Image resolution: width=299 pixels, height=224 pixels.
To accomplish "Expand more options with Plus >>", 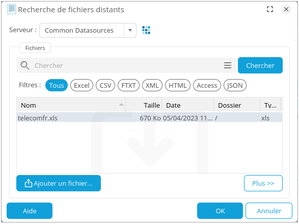I will pyautogui.click(x=263, y=183).
